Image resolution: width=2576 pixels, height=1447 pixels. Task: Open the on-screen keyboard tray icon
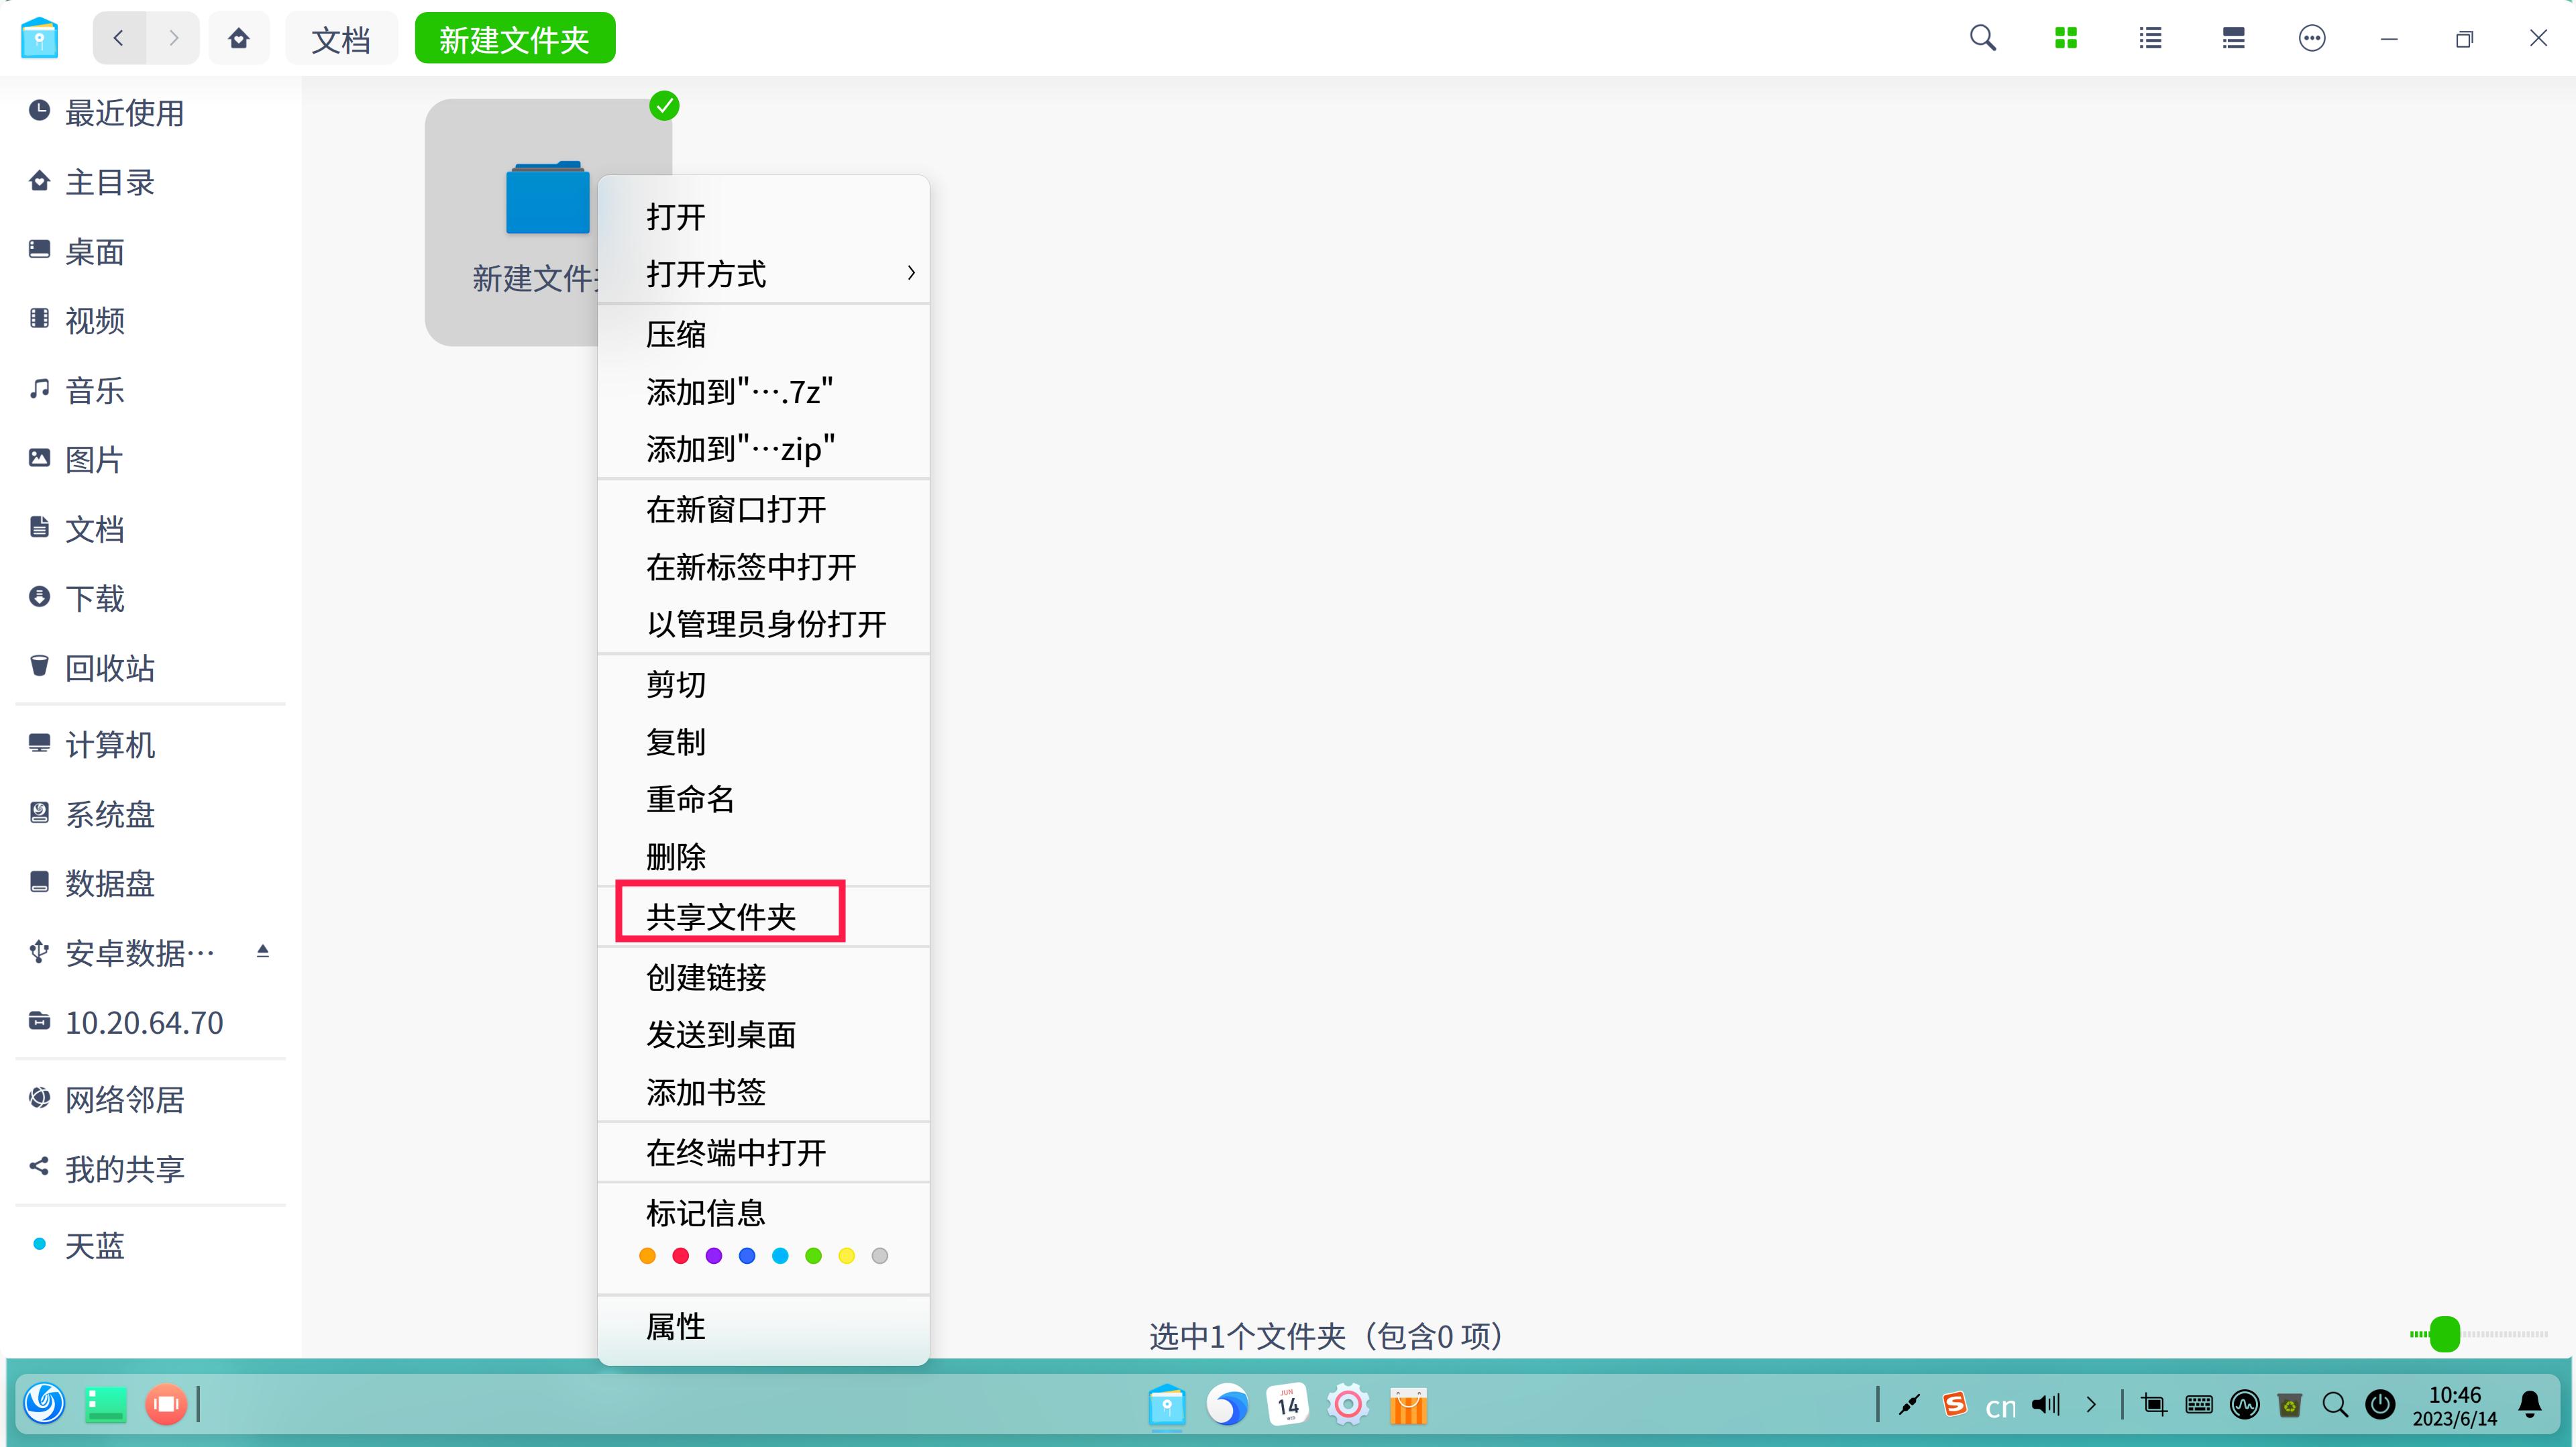2199,1405
